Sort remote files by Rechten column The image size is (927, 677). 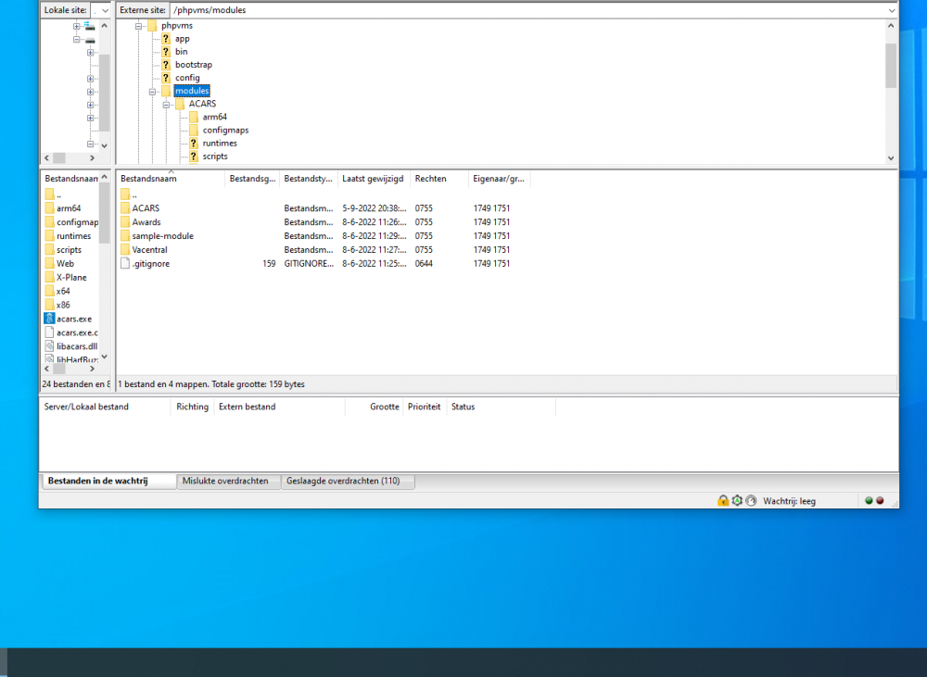431,179
